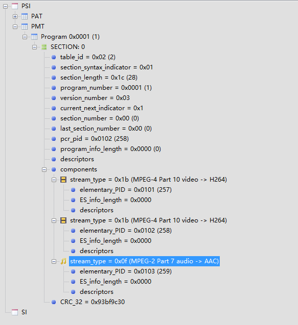298x325 pixels.
Task: Select 'current_next_indicator = 0x1' row
Action: click(x=102, y=108)
